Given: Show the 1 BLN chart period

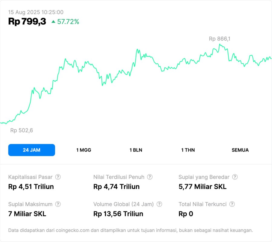Looking at the screenshot, I should [x=136, y=150].
